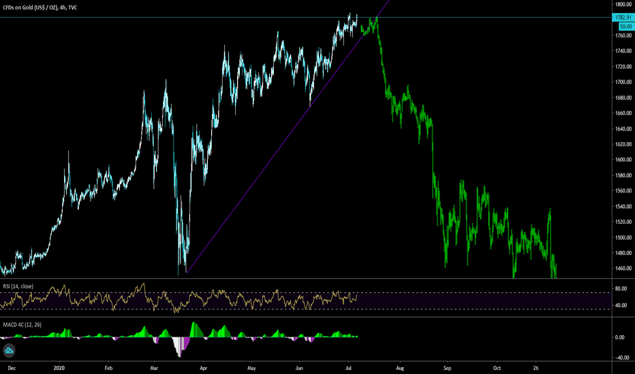
Task: Click the 1740.00 price axis label
Action: [x=623, y=51]
